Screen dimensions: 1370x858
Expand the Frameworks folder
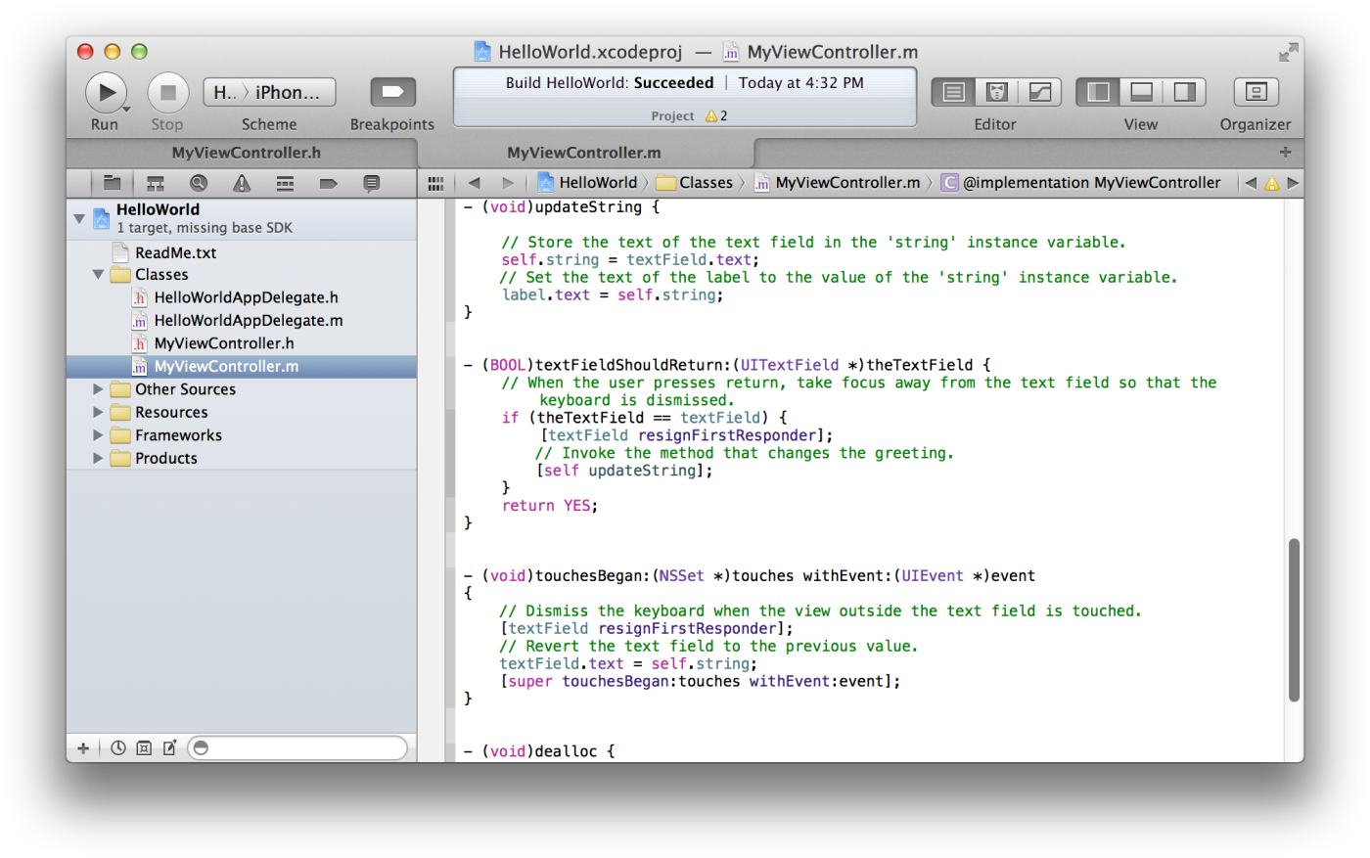click(98, 435)
